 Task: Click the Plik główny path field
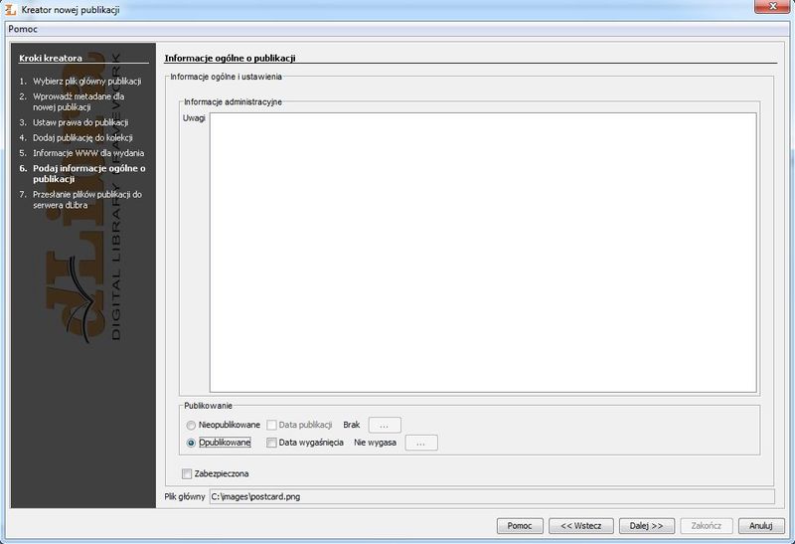491,496
